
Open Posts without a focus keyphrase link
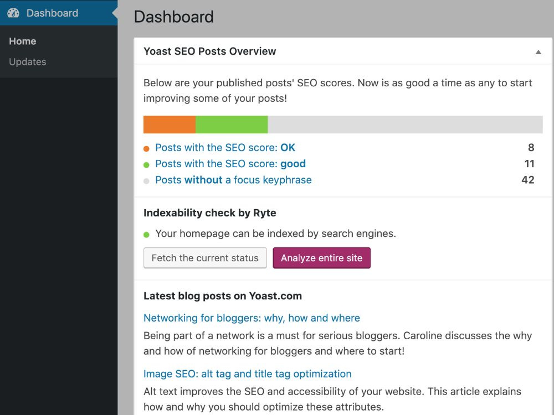(233, 180)
